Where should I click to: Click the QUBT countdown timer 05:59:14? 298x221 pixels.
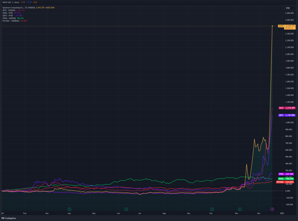click(x=289, y=28)
